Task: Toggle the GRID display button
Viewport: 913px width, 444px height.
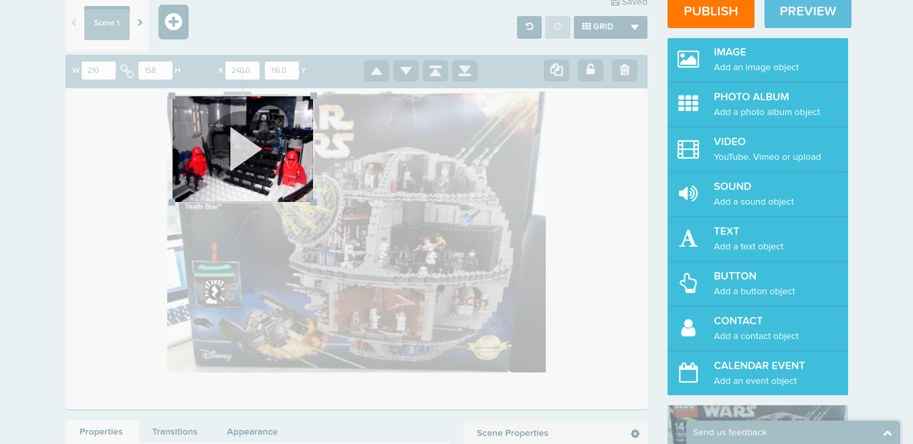Action: [598, 27]
